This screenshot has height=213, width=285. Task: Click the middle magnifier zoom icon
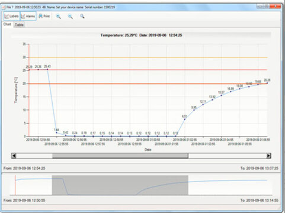pyautogui.click(x=70, y=17)
